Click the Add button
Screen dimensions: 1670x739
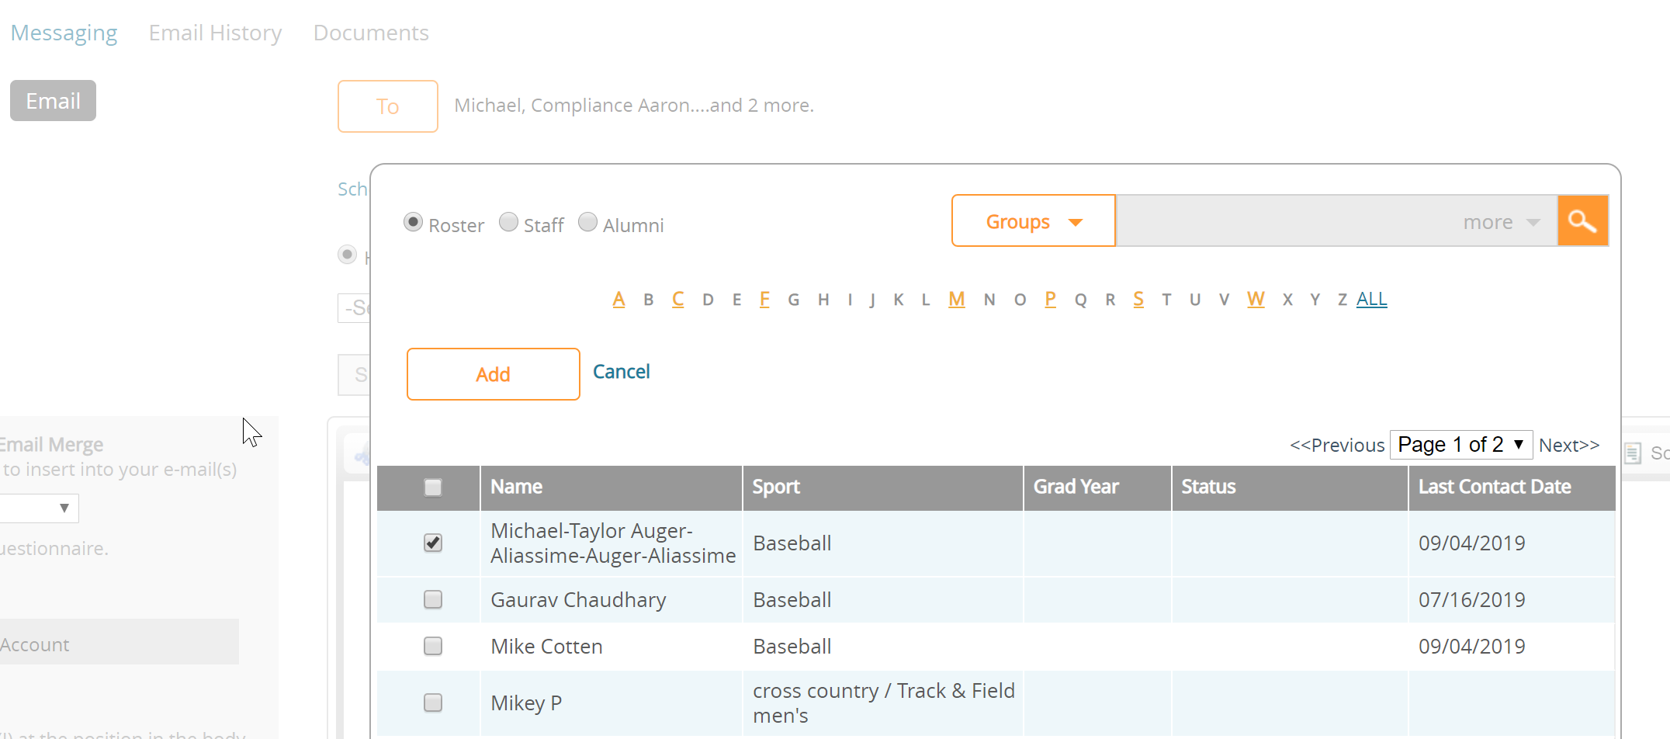[x=493, y=374]
